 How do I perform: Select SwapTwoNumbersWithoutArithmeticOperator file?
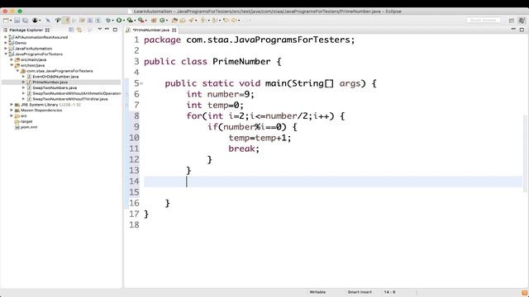(76, 93)
